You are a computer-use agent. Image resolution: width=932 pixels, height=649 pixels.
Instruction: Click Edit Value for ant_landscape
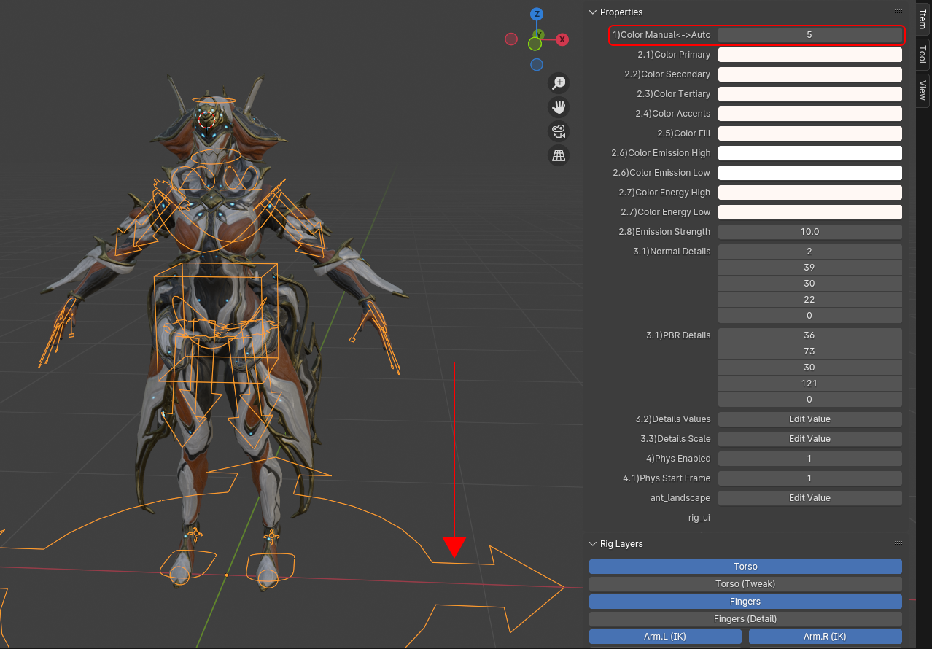(x=810, y=498)
